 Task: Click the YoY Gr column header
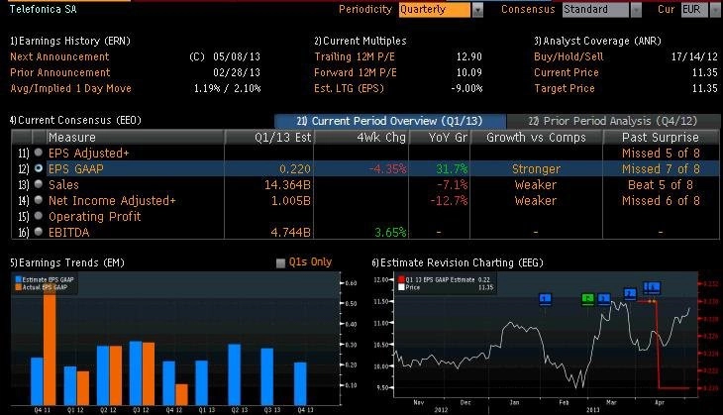click(440, 138)
